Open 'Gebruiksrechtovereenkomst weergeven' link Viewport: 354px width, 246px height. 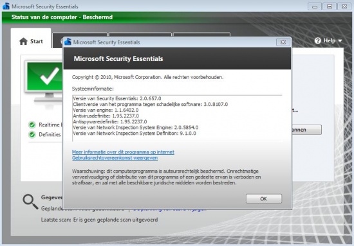(x=115, y=158)
